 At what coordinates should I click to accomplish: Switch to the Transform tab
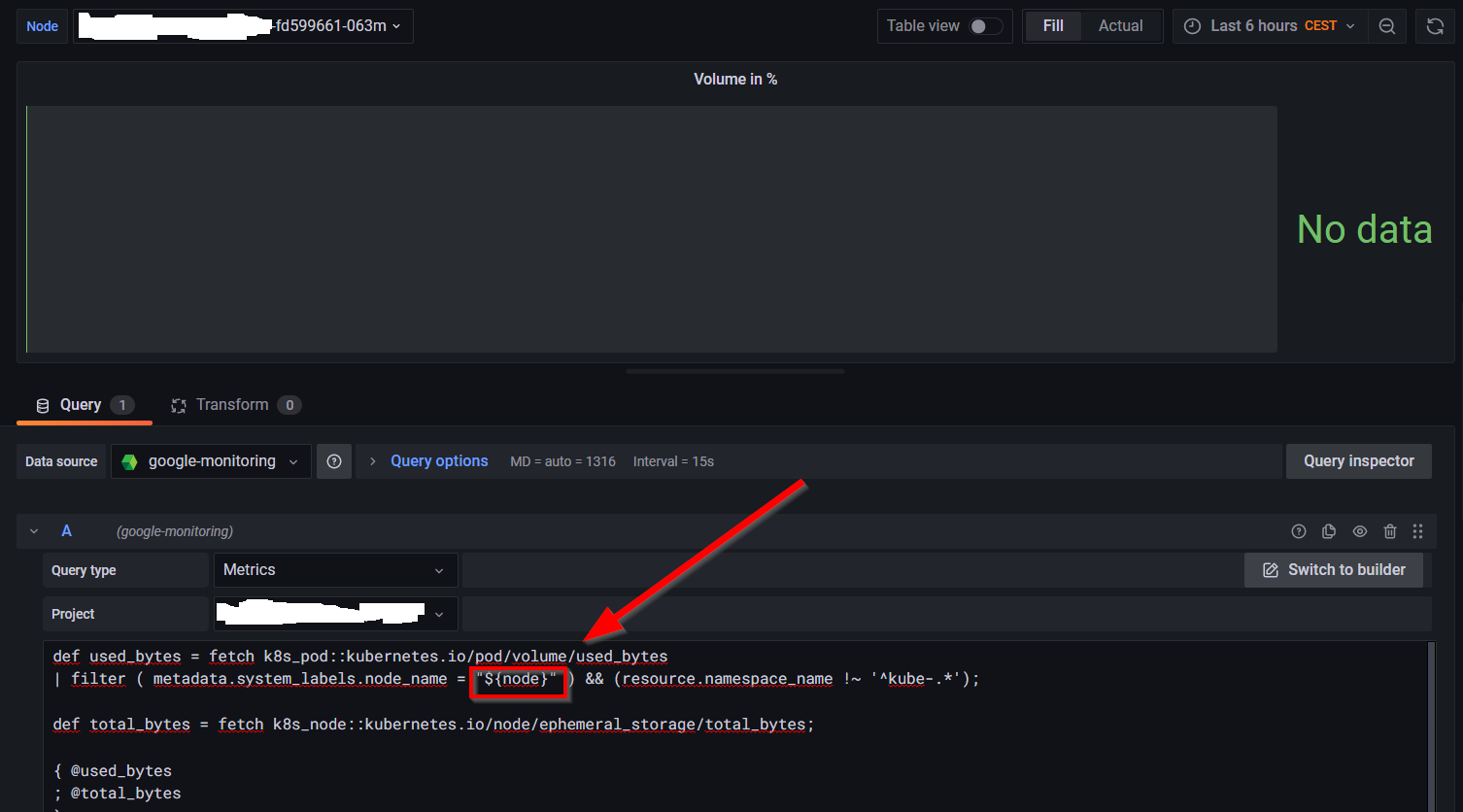[x=233, y=405]
